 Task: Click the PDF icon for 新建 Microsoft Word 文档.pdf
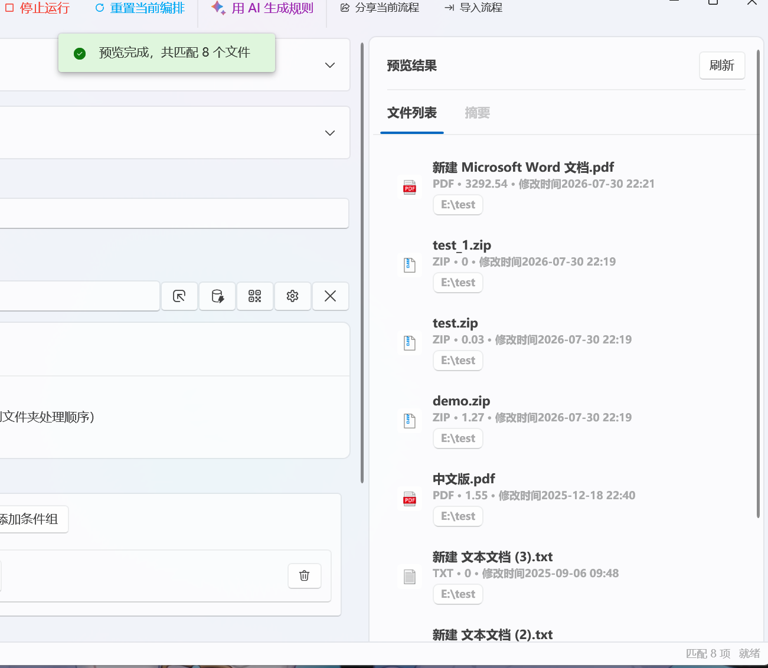[x=410, y=187]
